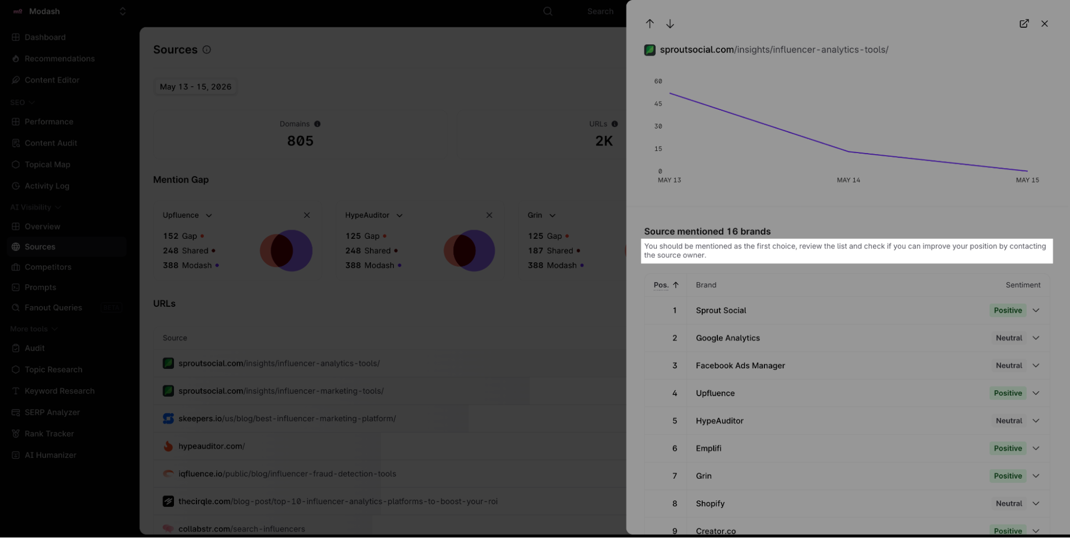
Task: Click the Search field in top bar
Action: click(600, 11)
